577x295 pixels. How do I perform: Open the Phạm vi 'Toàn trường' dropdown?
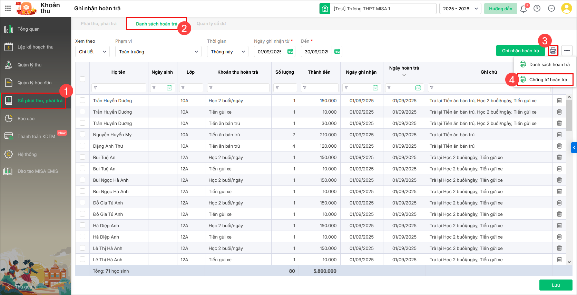(158, 52)
